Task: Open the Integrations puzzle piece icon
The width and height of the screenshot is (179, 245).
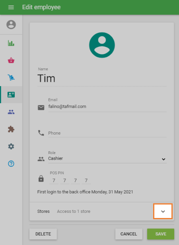Action: pos(11,129)
